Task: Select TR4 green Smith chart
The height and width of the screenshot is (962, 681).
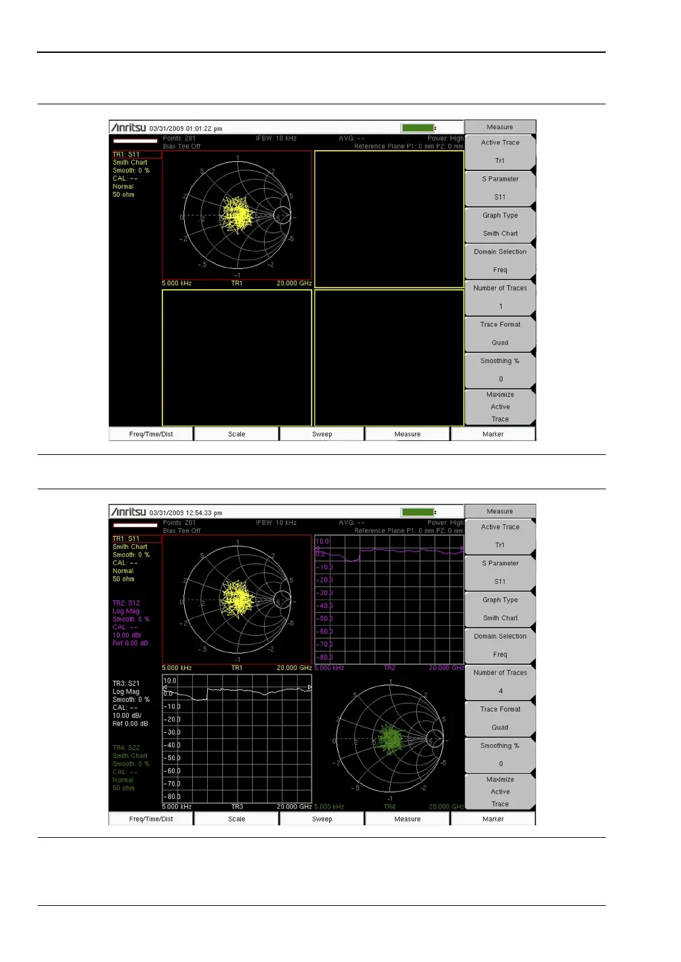Action: (x=389, y=739)
